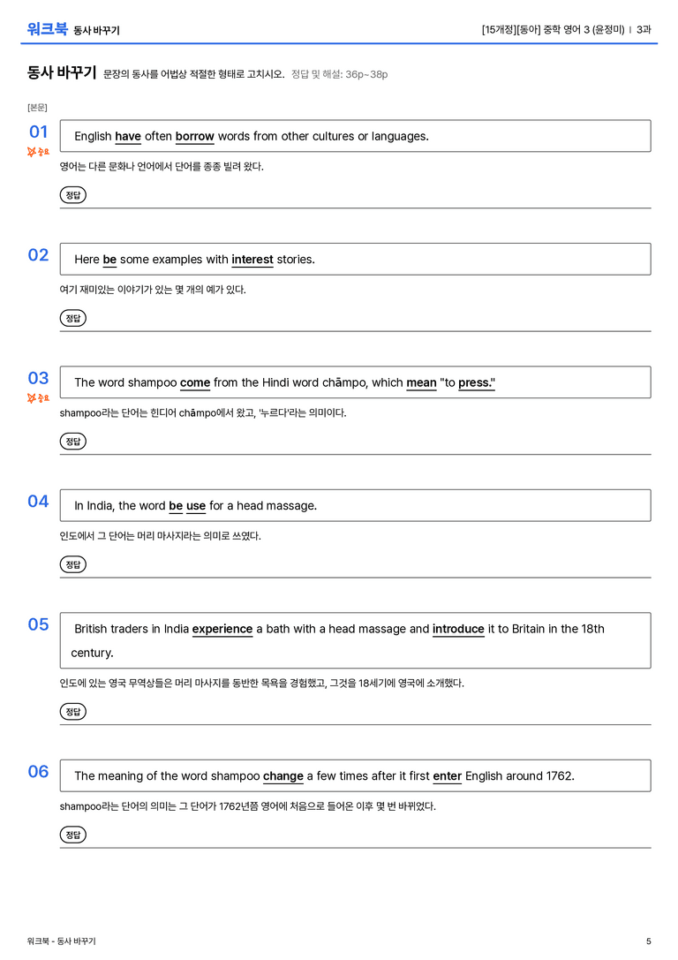The height and width of the screenshot is (960, 678).
Task: Click the underlined word 'interest' in sentence 02
Action: click(x=252, y=260)
